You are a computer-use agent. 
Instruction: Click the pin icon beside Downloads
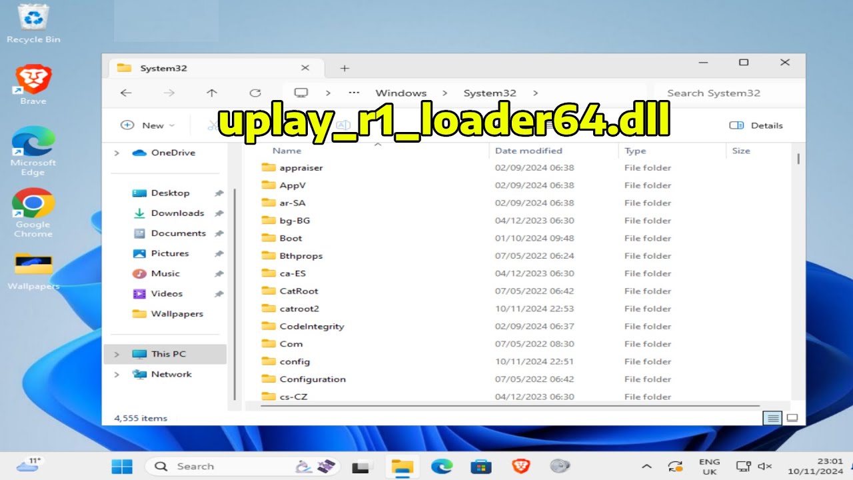pyautogui.click(x=219, y=213)
